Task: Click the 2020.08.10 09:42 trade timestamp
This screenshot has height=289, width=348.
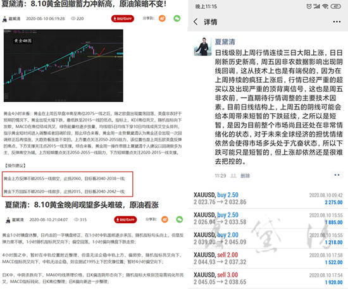Action: coord(326,195)
